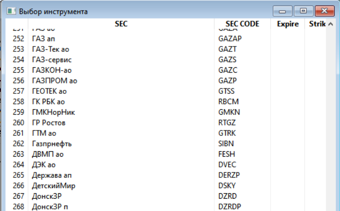
Task: Select the ГМКНорНик instrument row
Action: pos(166,112)
